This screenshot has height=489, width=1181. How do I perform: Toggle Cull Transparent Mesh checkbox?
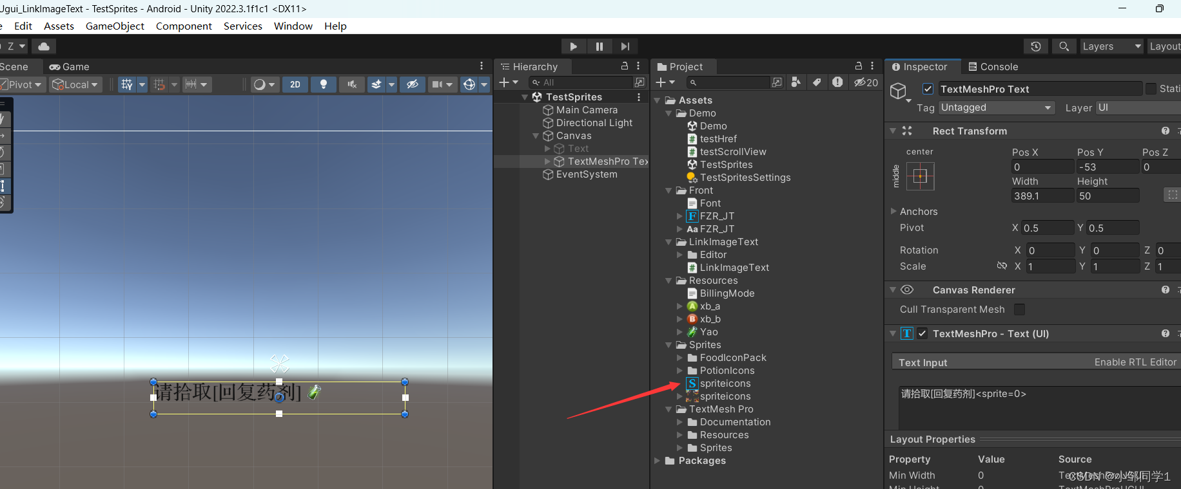click(x=1019, y=309)
